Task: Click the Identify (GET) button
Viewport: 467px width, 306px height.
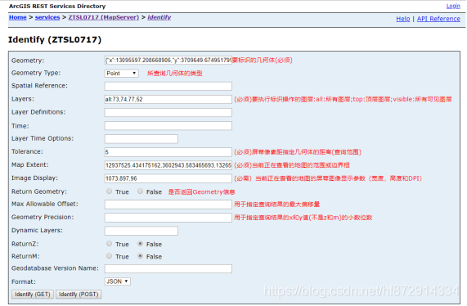Action: (33, 295)
